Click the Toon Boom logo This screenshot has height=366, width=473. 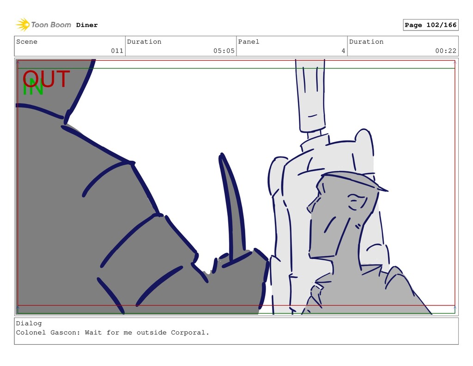(x=43, y=25)
